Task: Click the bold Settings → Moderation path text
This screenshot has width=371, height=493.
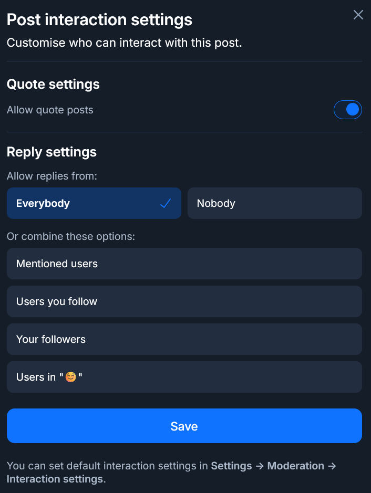Action: (x=267, y=466)
